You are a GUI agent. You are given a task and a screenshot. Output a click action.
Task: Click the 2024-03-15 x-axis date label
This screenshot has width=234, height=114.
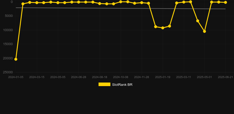point(37,77)
